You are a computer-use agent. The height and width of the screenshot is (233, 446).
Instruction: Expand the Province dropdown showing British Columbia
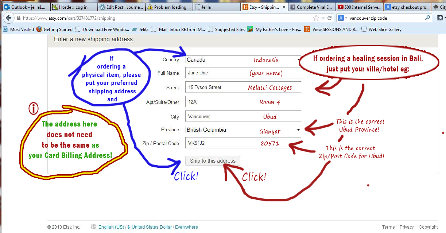point(243,130)
